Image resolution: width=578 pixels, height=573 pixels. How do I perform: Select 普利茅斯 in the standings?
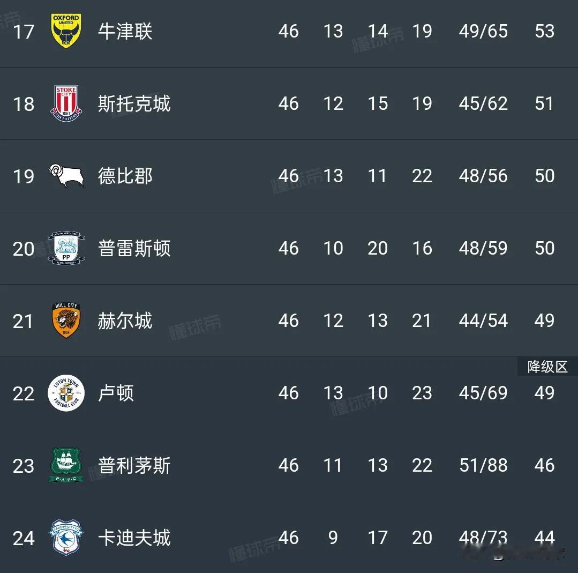click(x=134, y=465)
